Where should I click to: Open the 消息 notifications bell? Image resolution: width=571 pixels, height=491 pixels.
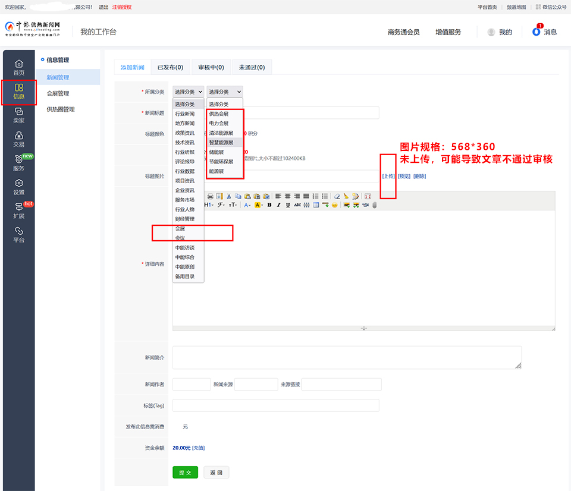point(544,32)
